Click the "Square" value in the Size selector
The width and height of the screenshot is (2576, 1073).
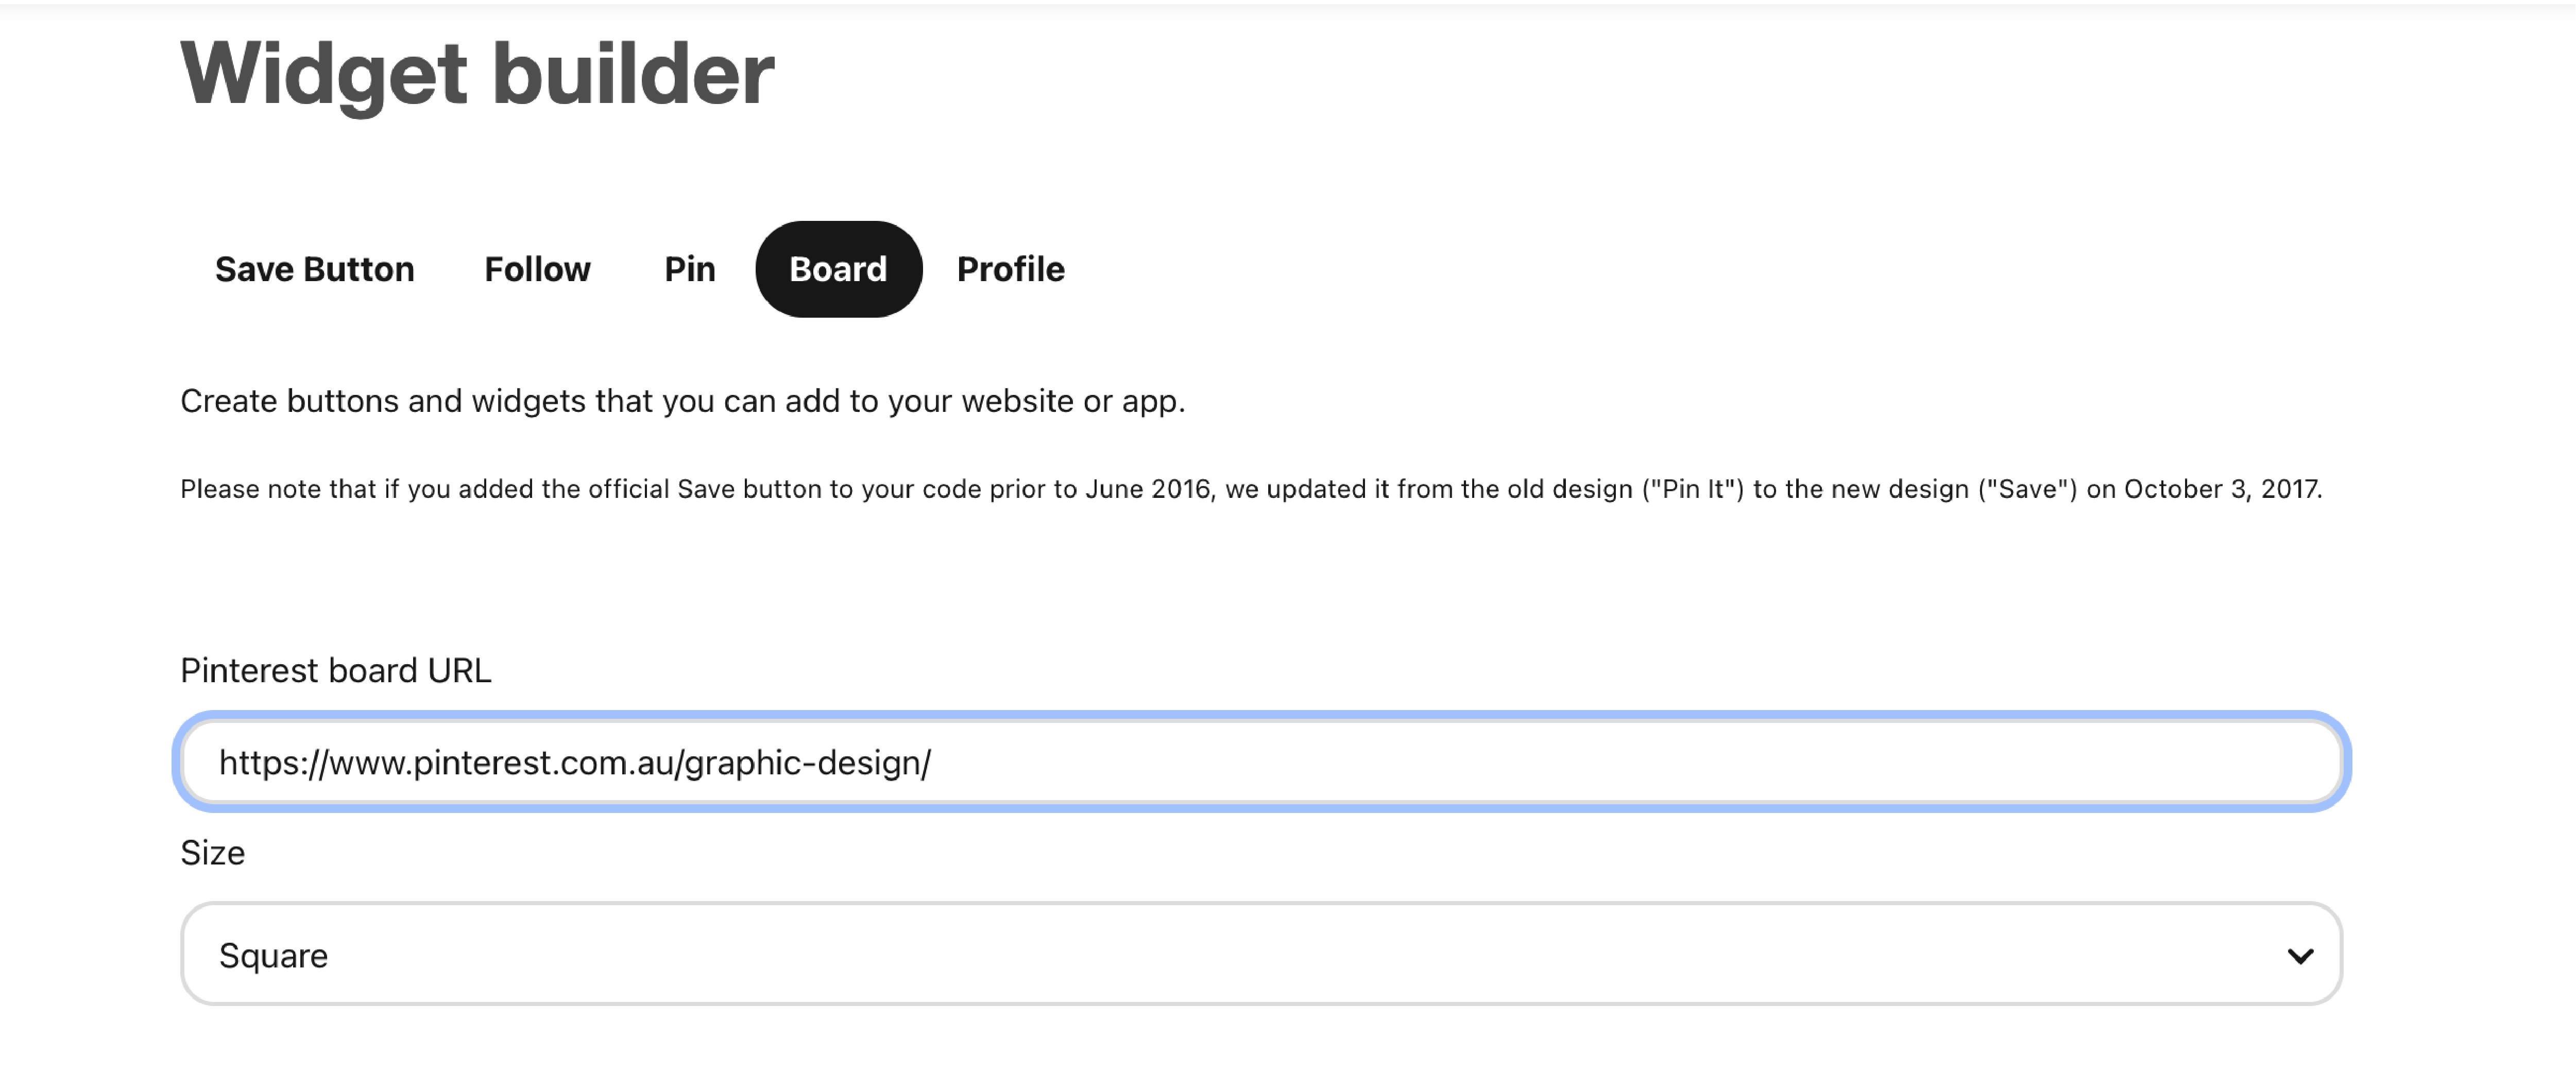[x=273, y=956]
